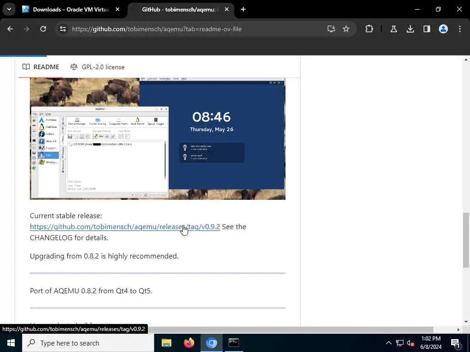Open the v0.9.2 release tag link
This screenshot has height=352, width=470.
coord(125,227)
